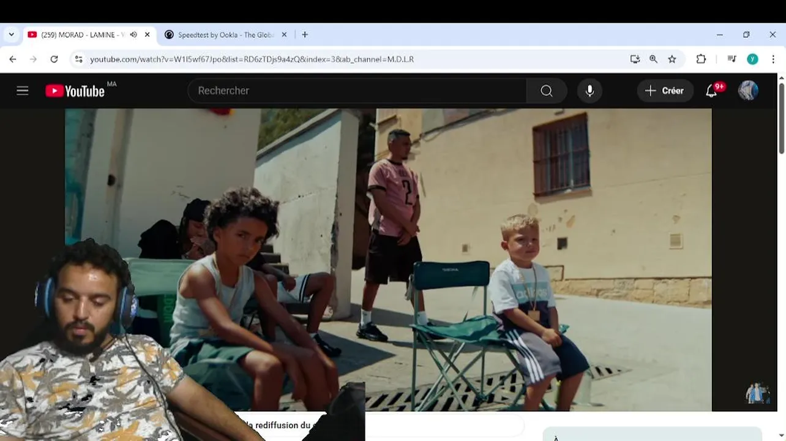Screen dimensions: 786x441
Task: Submit search with the magnifier button
Action: click(x=547, y=91)
